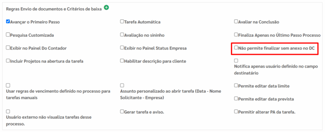
Task: Tick Assunto personalizado ao abrir tarefa checkbox
Action: coord(122,85)
